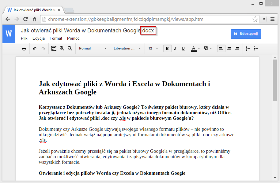Viewport: 280px width, 183px height.
Task: Fit page to window icon
Action: coord(54,48)
